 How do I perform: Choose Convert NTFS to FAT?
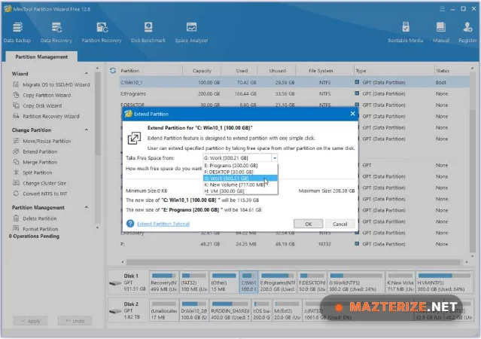40,194
